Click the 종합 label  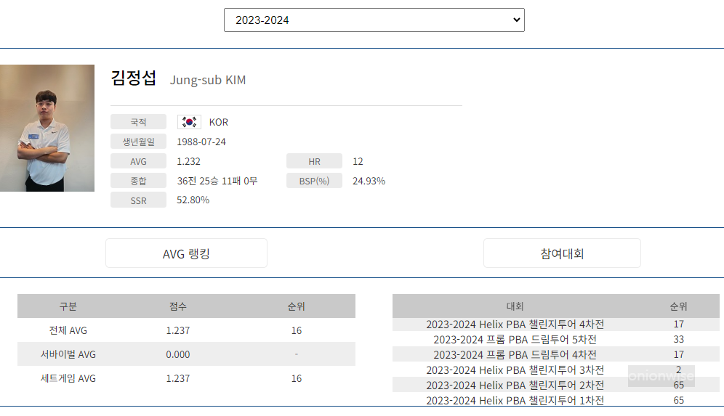click(139, 181)
